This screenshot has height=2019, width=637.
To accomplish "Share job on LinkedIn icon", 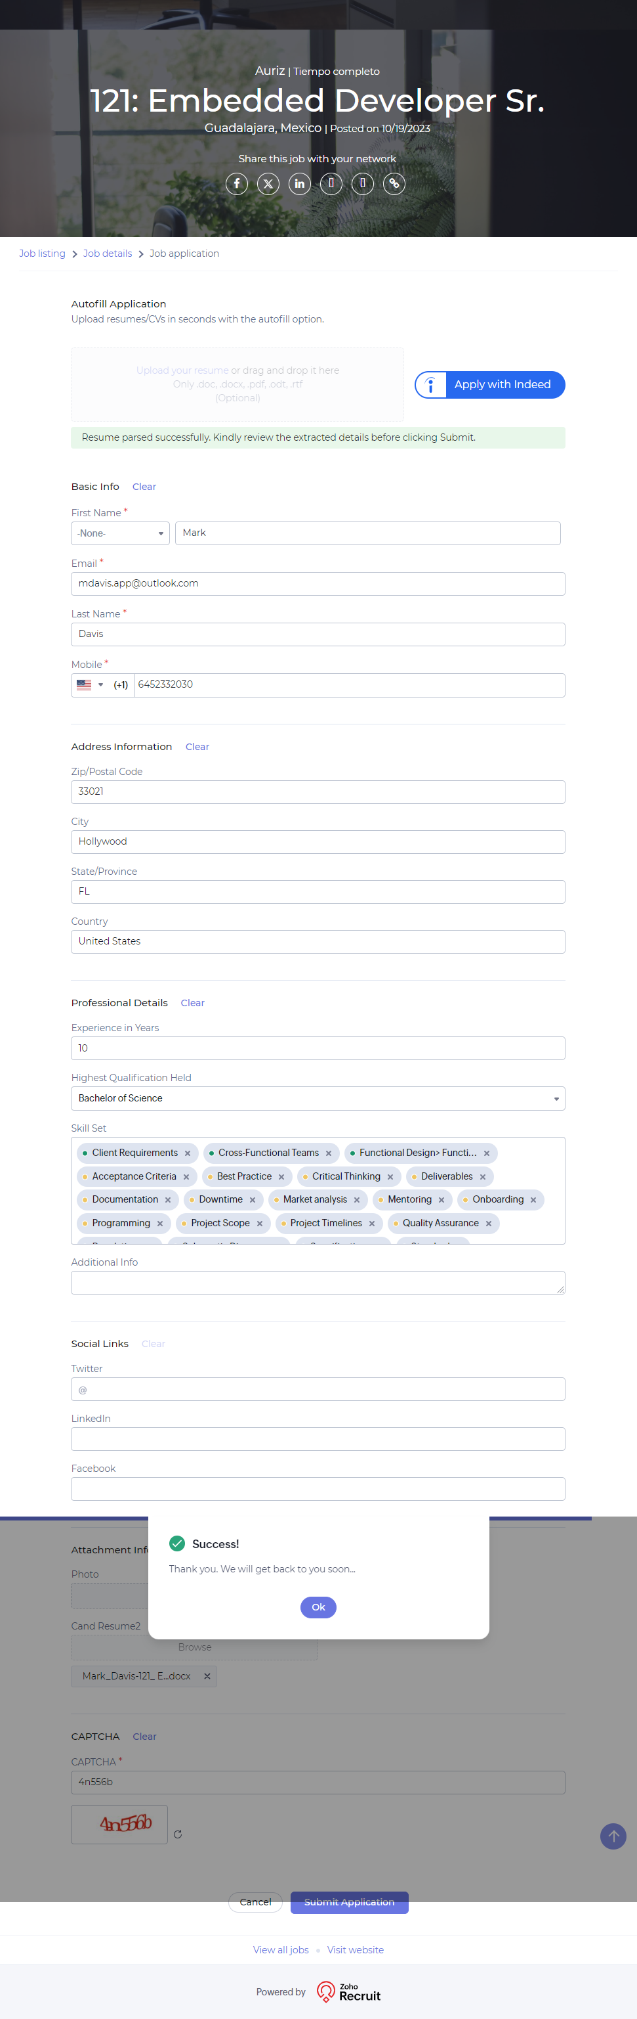I will [x=300, y=183].
